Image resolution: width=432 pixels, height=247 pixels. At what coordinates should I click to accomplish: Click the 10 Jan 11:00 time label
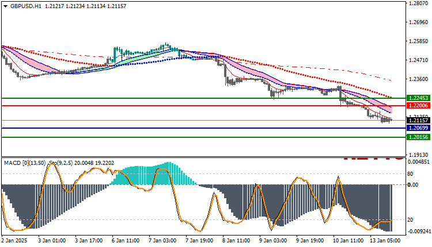click(x=348, y=241)
